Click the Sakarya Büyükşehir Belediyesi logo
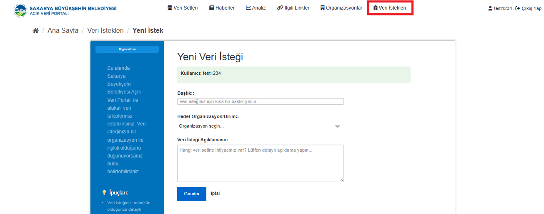544x214 pixels. (x=20, y=10)
